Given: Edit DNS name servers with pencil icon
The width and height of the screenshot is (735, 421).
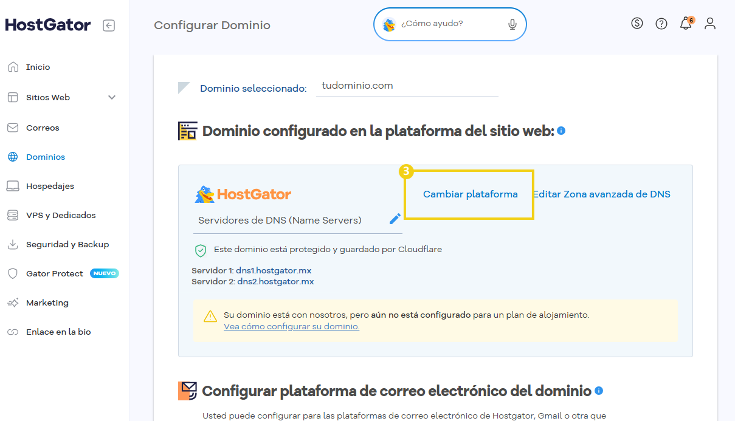Looking at the screenshot, I should (x=395, y=219).
